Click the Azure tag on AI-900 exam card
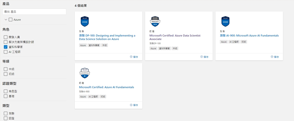Viewport: 294px width, 121px height. tap(224, 42)
